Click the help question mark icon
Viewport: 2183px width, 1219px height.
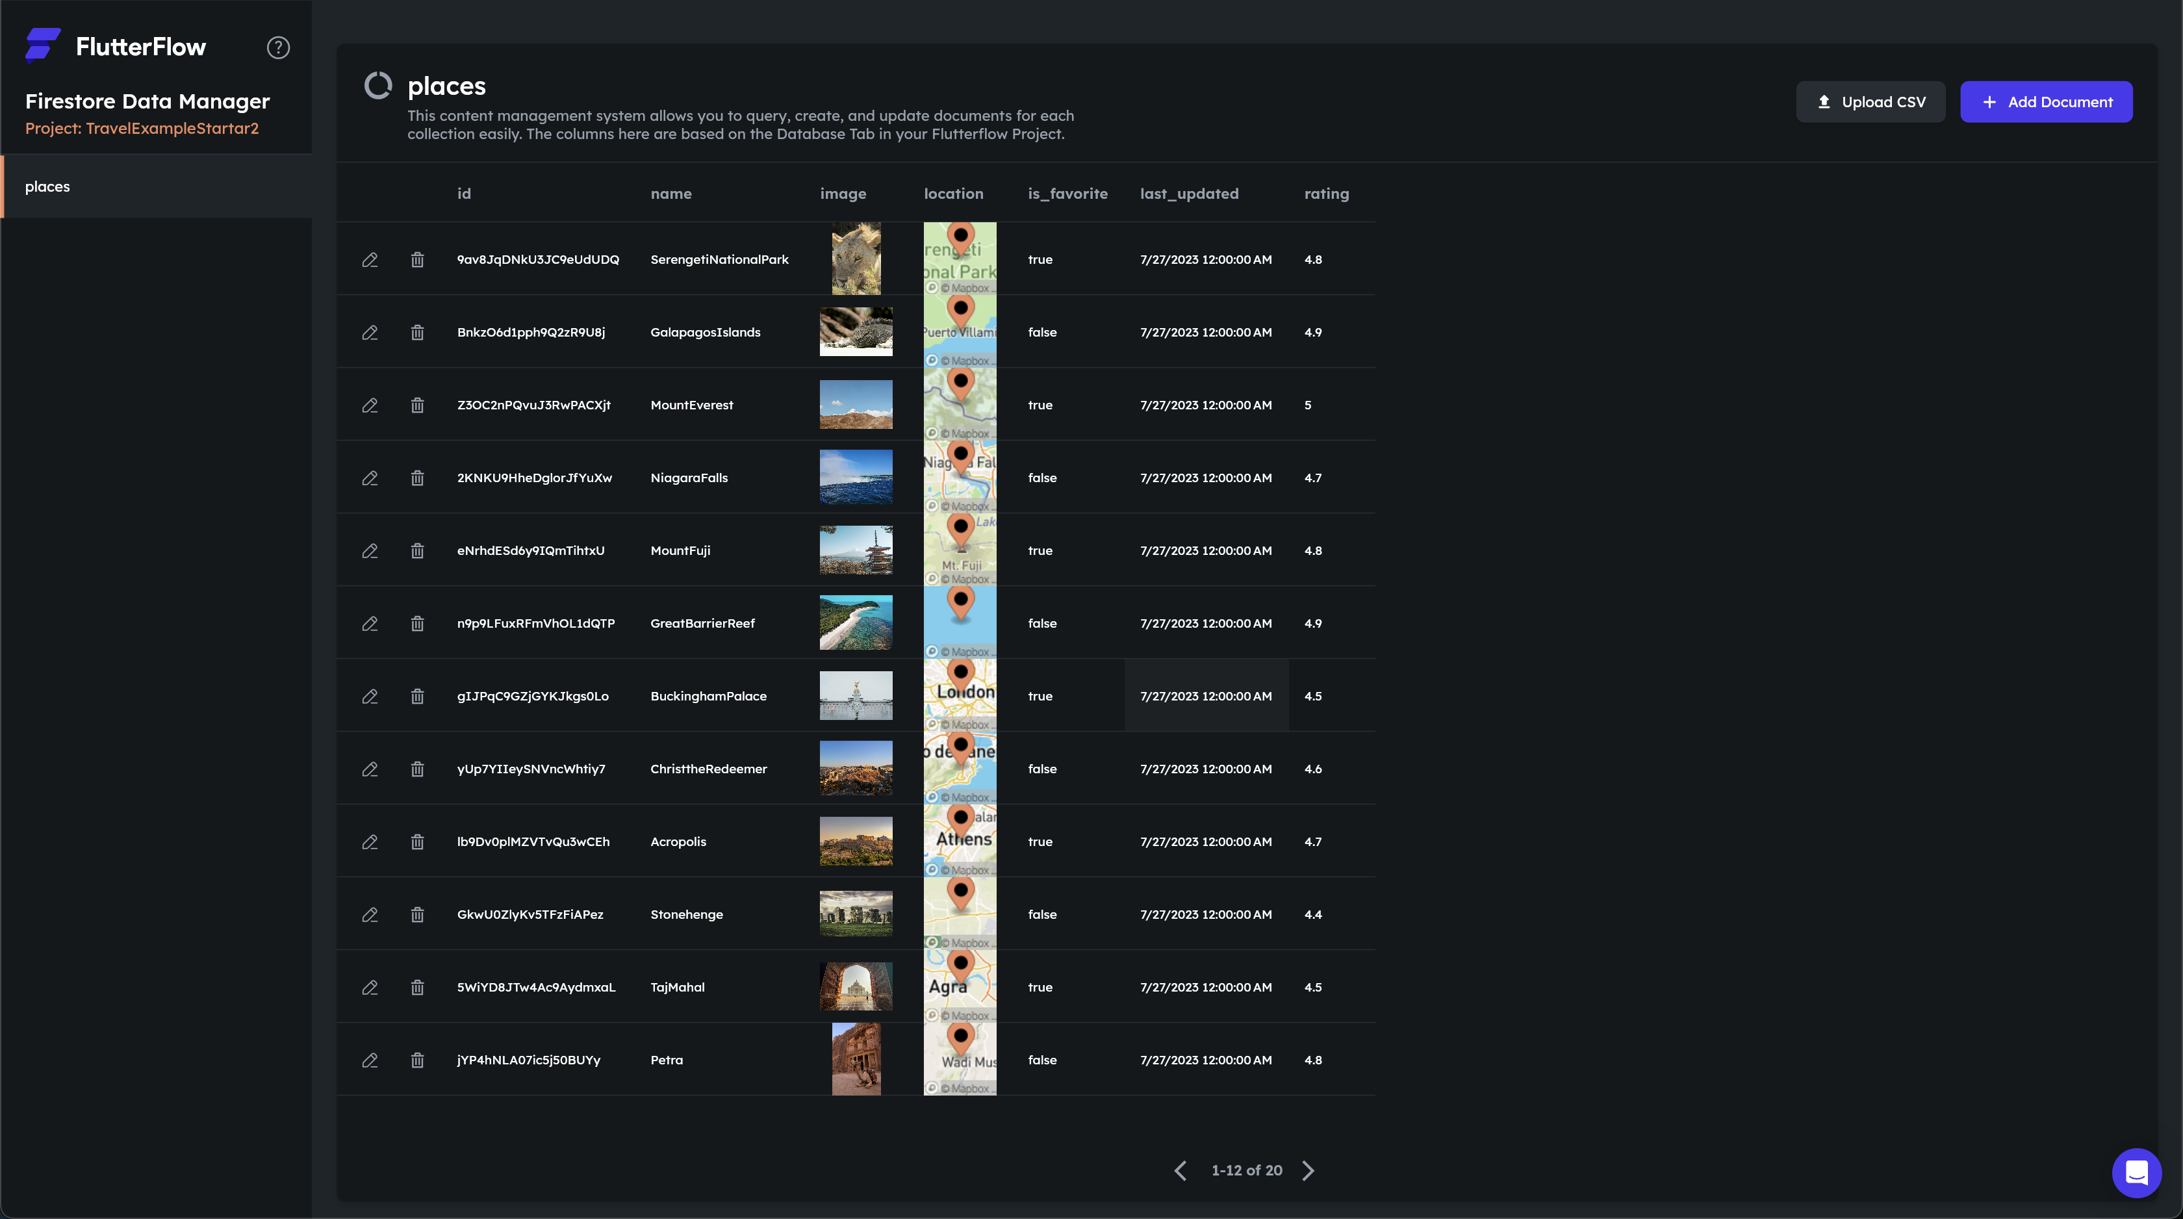pos(278,47)
